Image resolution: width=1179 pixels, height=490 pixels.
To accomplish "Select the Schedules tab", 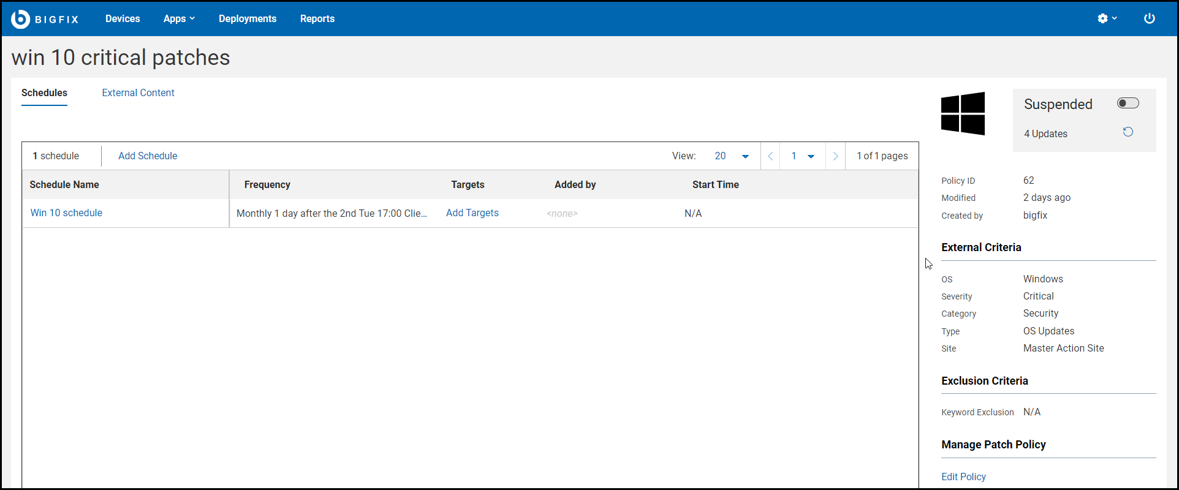I will pyautogui.click(x=44, y=93).
